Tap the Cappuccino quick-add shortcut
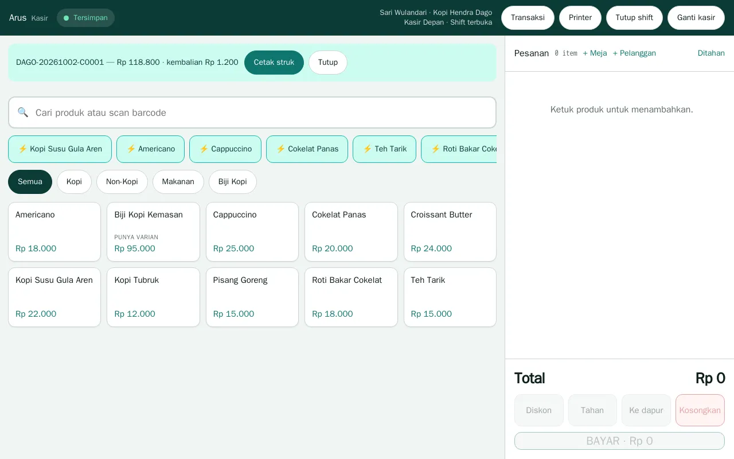The width and height of the screenshot is (734, 459). tap(225, 149)
